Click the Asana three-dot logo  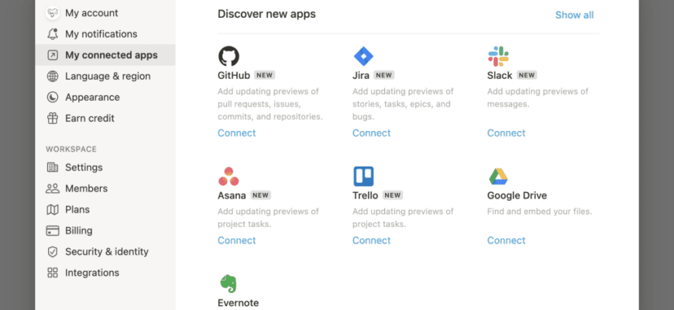click(229, 176)
